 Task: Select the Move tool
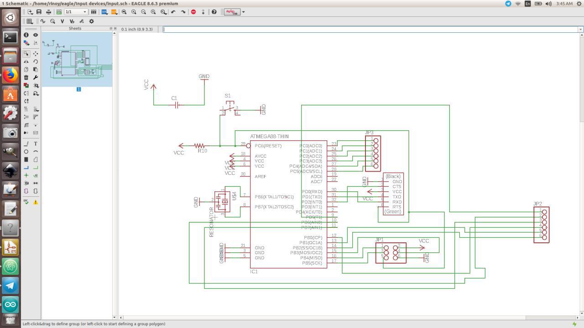click(36, 54)
